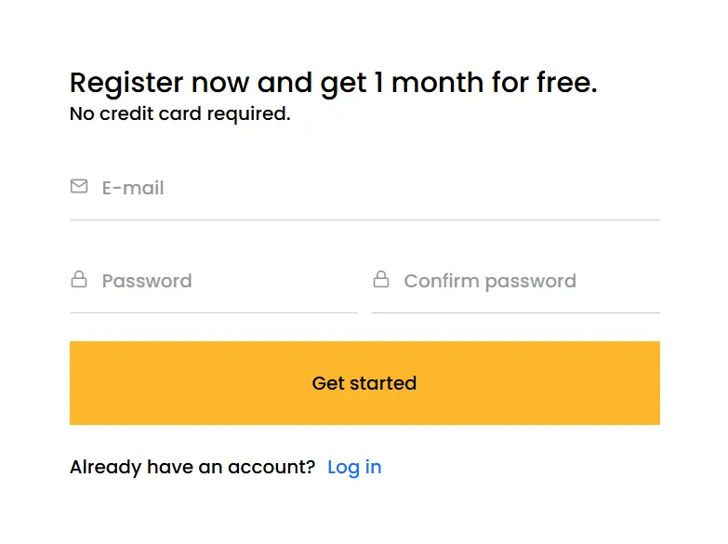Click the "Already have an account?" text
The width and height of the screenshot is (728, 544).
192,467
